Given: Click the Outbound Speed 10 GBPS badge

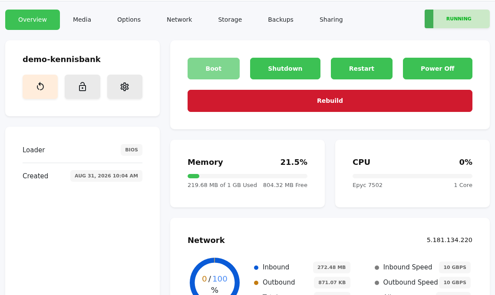Looking at the screenshot, I should 455,282.
